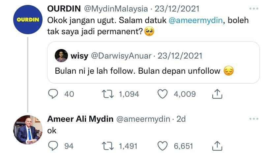Share the OURDIN tweet
Viewport: 273px width, 155px height.
(x=217, y=94)
